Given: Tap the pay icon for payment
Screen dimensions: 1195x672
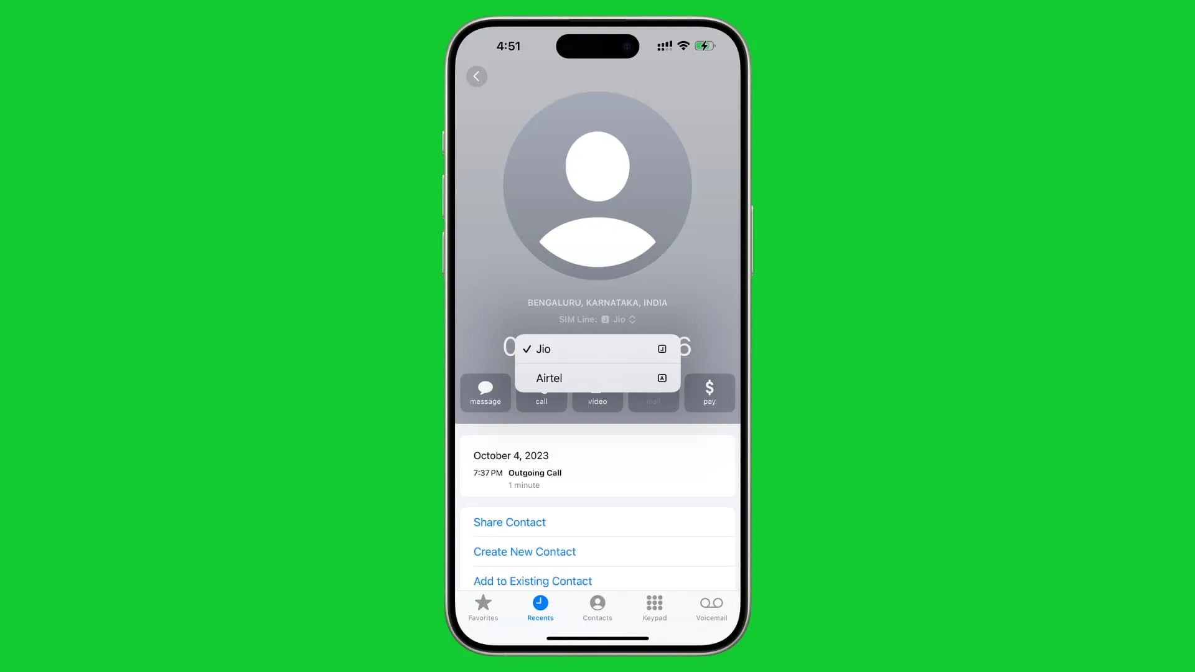Looking at the screenshot, I should coord(709,391).
